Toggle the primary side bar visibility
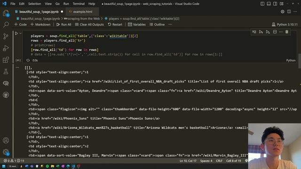 click(262, 4)
